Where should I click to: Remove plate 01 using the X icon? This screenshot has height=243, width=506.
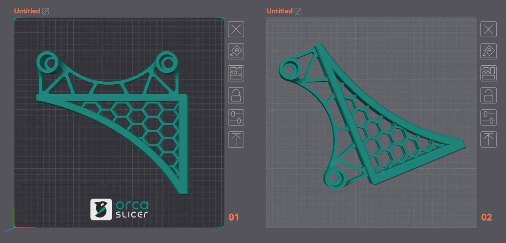[x=236, y=29]
